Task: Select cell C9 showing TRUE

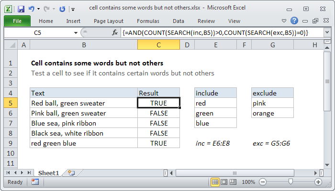Action: pyautogui.click(x=158, y=143)
